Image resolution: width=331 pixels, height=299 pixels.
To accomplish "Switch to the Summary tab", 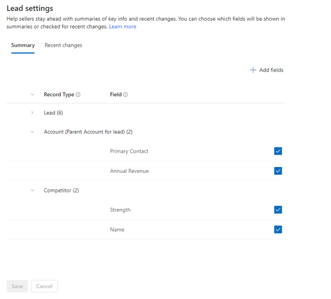I will point(23,46).
